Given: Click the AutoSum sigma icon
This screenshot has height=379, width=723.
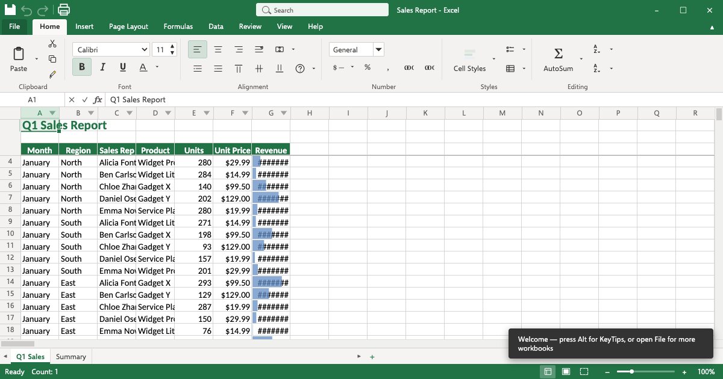Looking at the screenshot, I should [x=559, y=54].
